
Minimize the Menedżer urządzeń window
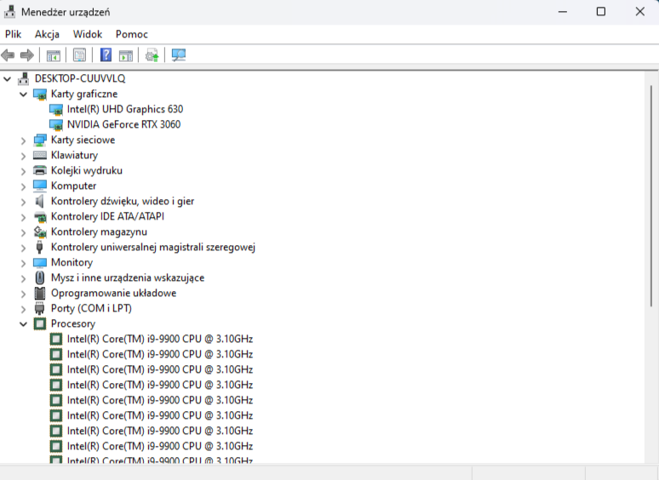point(563,12)
